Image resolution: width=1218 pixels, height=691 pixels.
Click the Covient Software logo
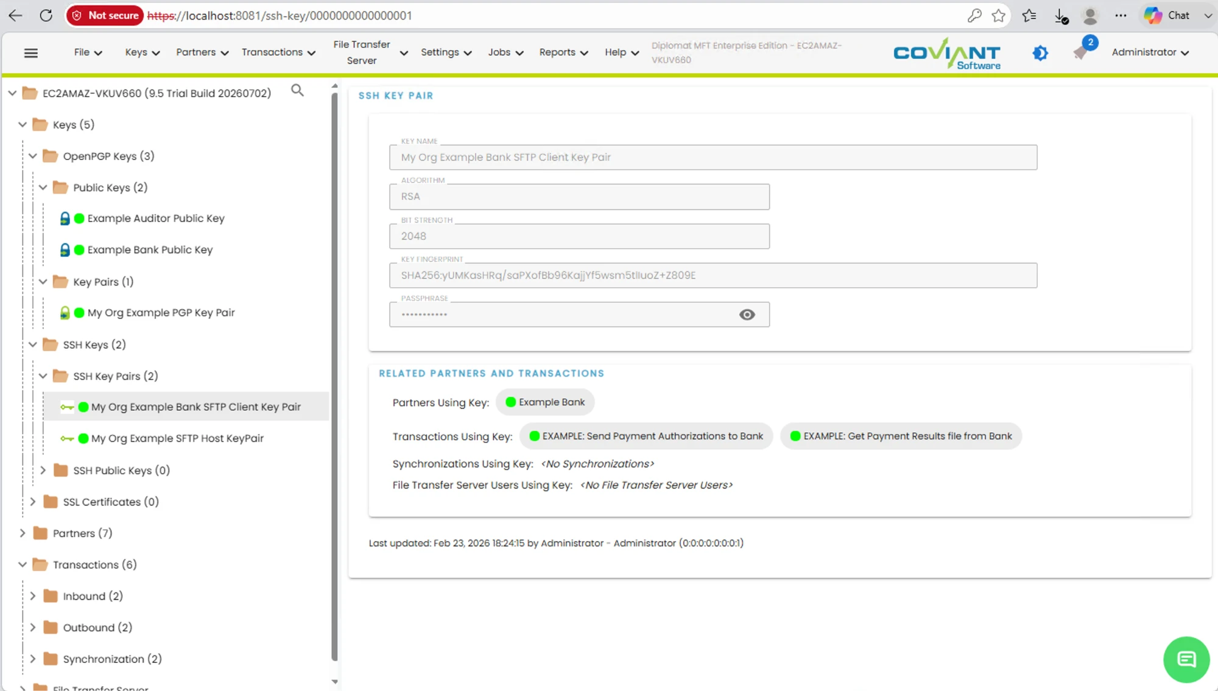tap(947, 54)
